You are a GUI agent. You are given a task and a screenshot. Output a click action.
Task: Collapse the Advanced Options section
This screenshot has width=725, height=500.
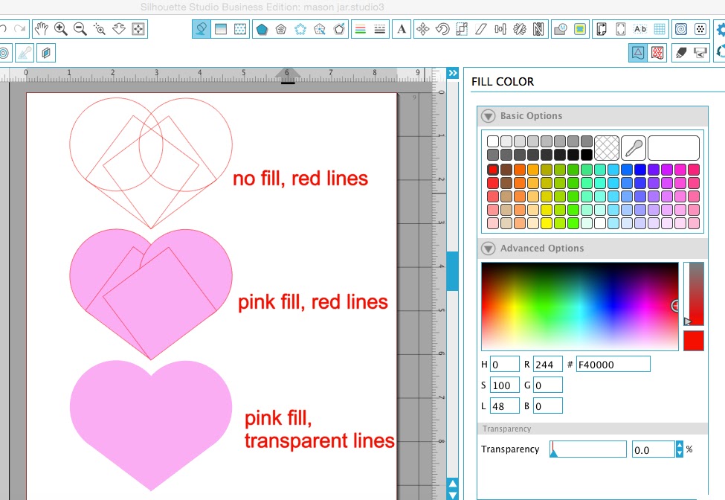(489, 248)
